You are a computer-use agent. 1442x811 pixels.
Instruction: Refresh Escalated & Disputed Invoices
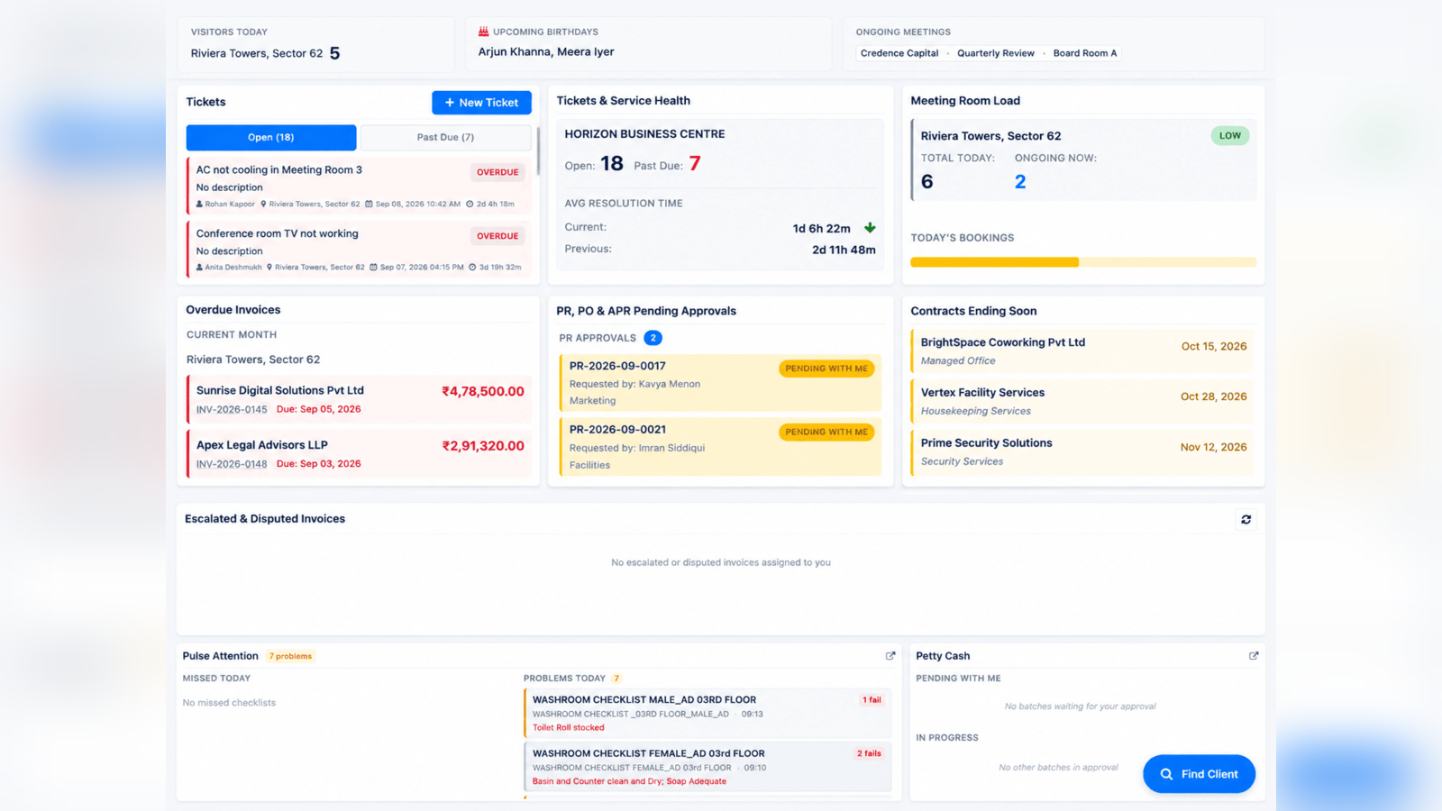point(1246,520)
